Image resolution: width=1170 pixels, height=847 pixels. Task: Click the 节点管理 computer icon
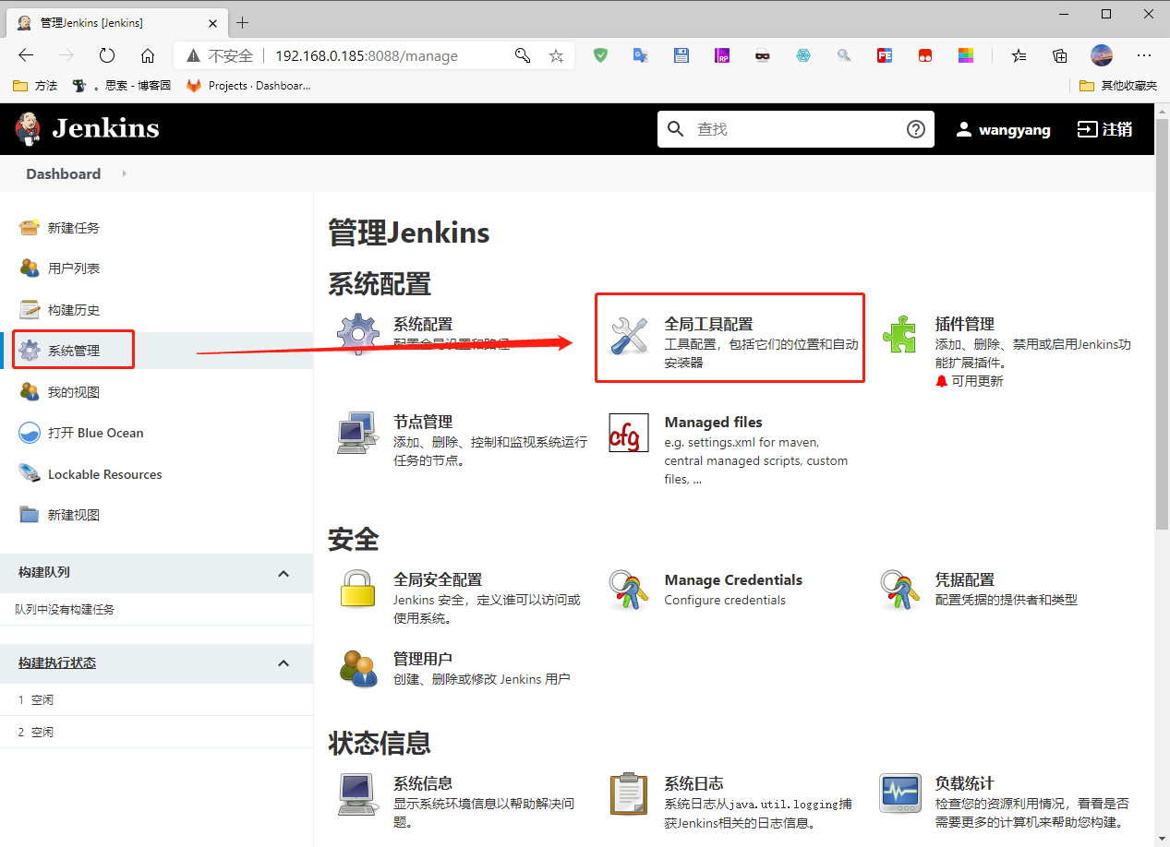click(x=358, y=433)
